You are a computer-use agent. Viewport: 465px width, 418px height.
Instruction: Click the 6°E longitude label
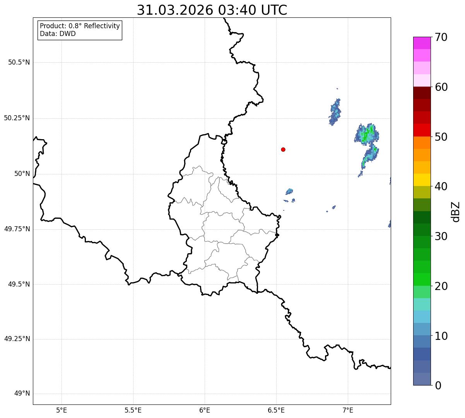tap(205, 410)
